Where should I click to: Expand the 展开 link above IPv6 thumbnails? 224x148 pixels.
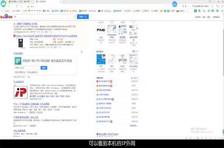click(x=135, y=51)
